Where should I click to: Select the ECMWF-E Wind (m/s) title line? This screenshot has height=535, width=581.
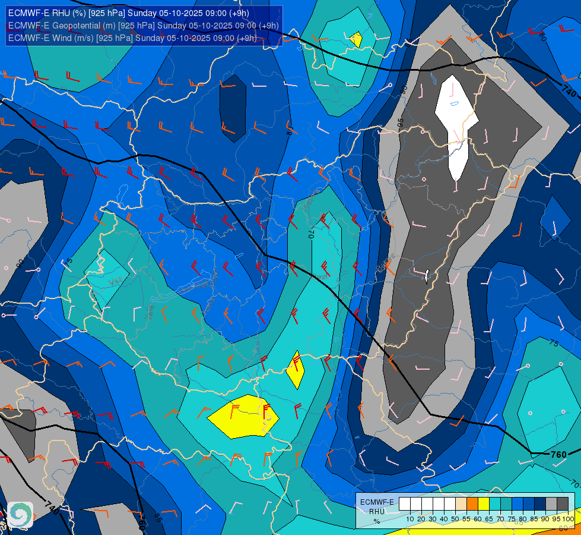coord(132,38)
